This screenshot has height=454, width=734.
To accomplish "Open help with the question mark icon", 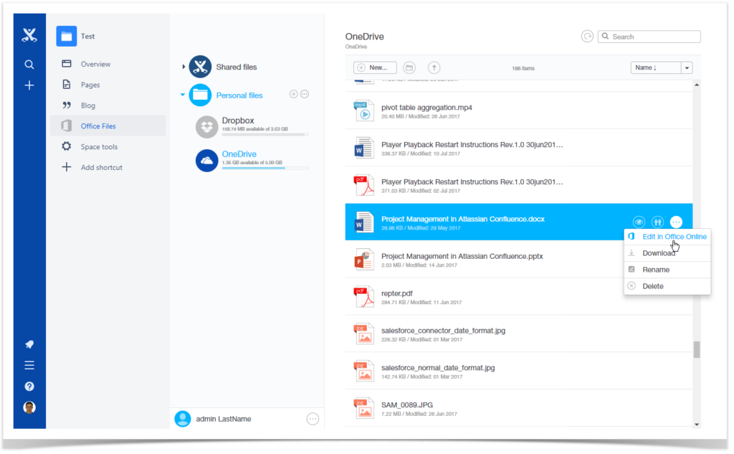I will (x=29, y=386).
